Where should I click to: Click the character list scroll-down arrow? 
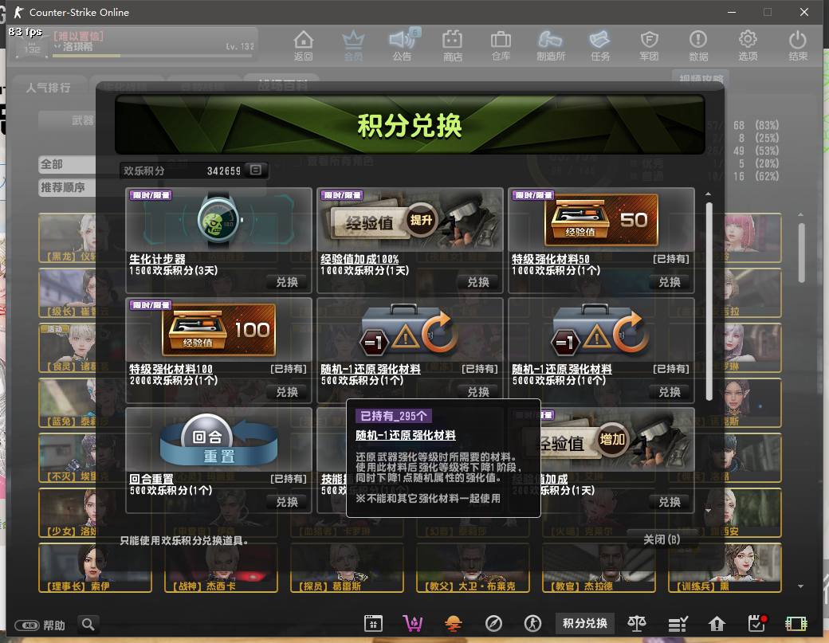point(800,586)
